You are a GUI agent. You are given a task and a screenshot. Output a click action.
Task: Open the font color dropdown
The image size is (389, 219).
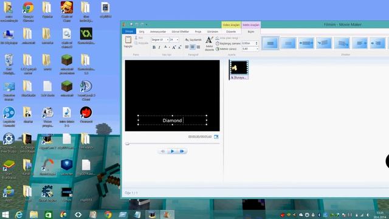(x=170, y=47)
